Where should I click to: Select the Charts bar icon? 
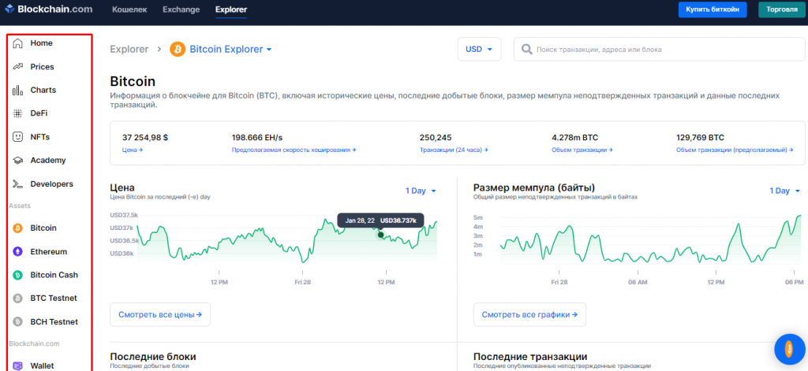[17, 91]
